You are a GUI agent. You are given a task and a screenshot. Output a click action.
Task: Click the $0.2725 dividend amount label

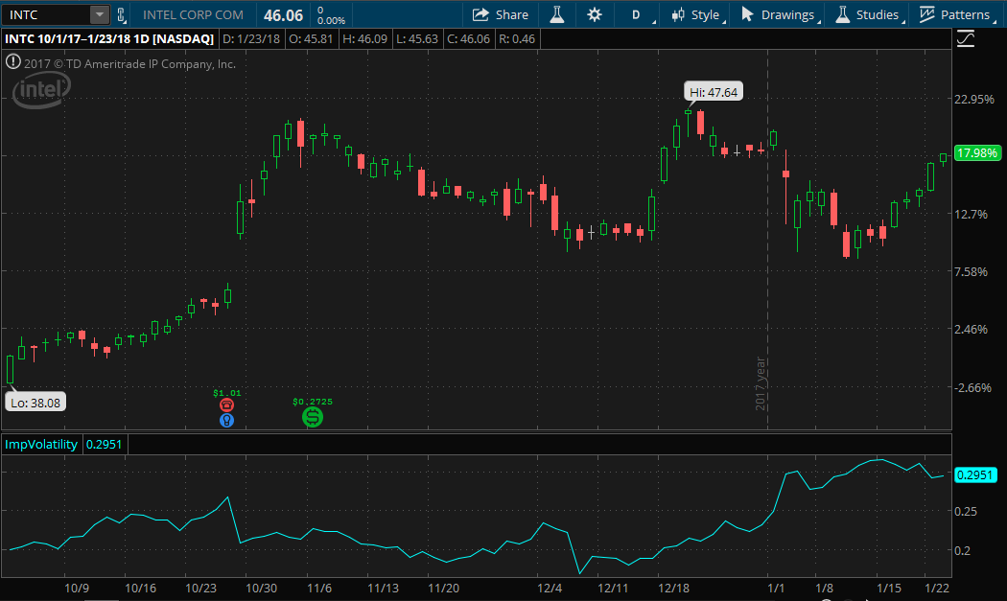point(313,402)
